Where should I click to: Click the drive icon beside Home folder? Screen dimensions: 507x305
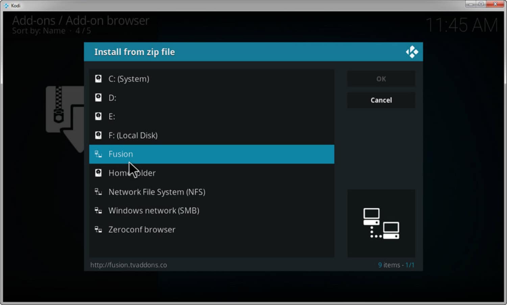(x=98, y=173)
